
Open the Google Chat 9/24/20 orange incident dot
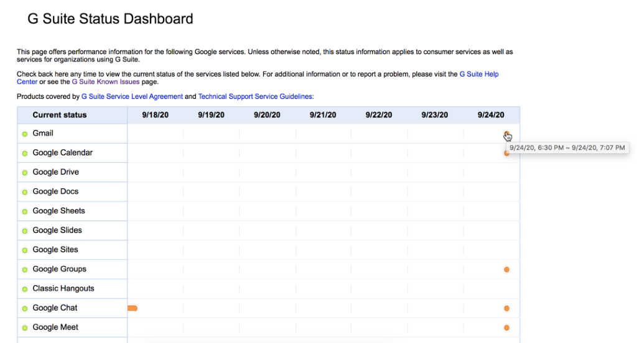coord(506,308)
